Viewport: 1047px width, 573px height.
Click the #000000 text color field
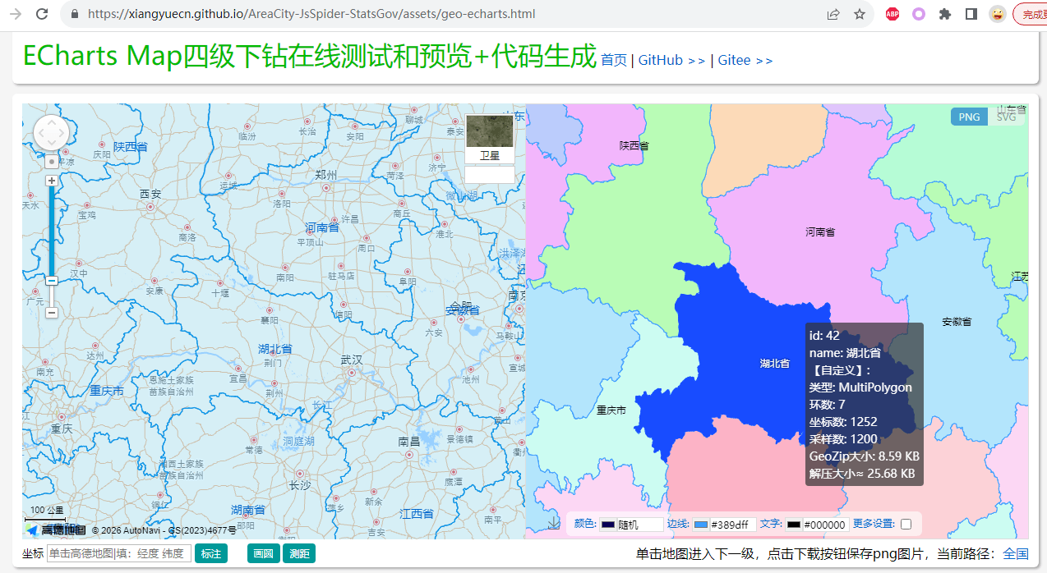tap(825, 525)
